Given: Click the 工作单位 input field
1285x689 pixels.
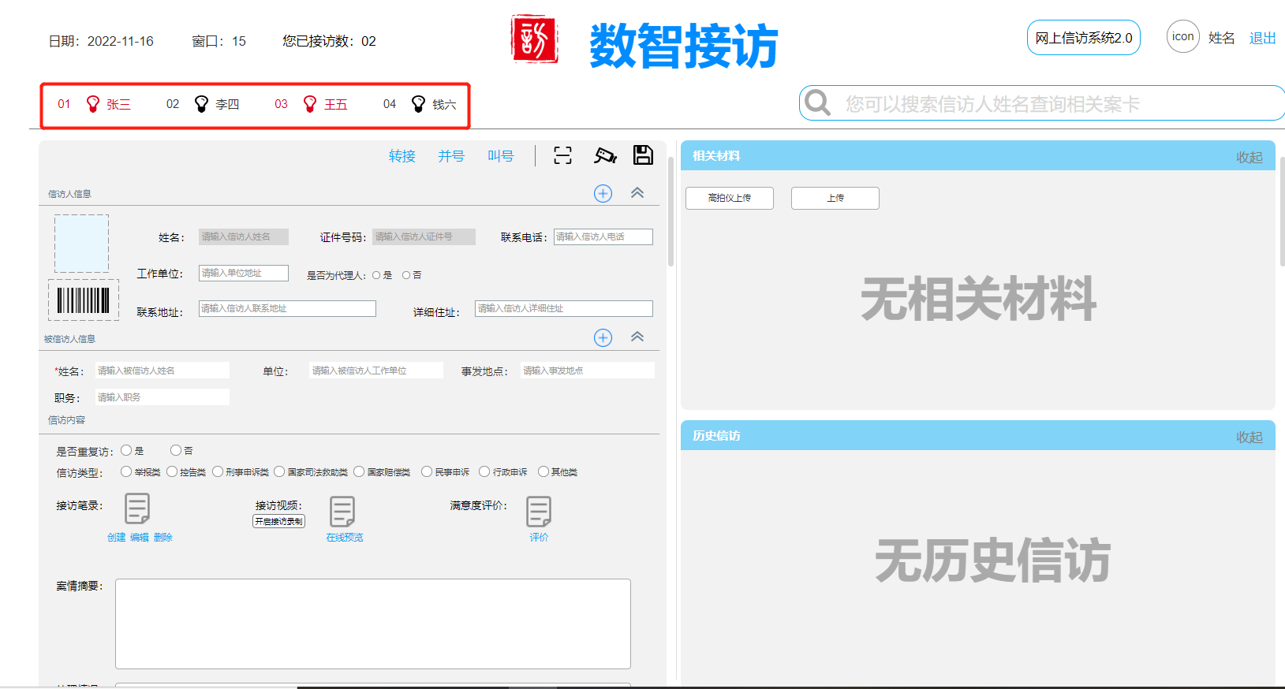Looking at the screenshot, I should click(244, 273).
